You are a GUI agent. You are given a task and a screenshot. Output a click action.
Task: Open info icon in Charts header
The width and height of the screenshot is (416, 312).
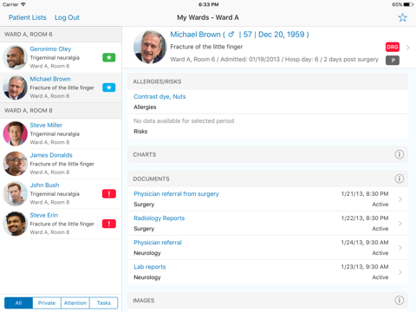pos(400,154)
